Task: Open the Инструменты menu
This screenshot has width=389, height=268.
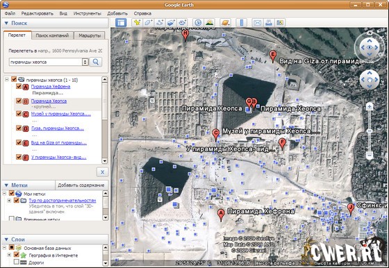Action: pos(88,13)
